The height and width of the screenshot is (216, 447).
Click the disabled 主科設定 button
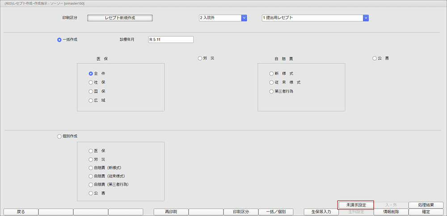coord(356,212)
